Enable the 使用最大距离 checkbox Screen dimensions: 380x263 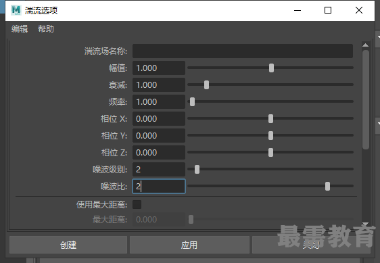click(x=137, y=205)
